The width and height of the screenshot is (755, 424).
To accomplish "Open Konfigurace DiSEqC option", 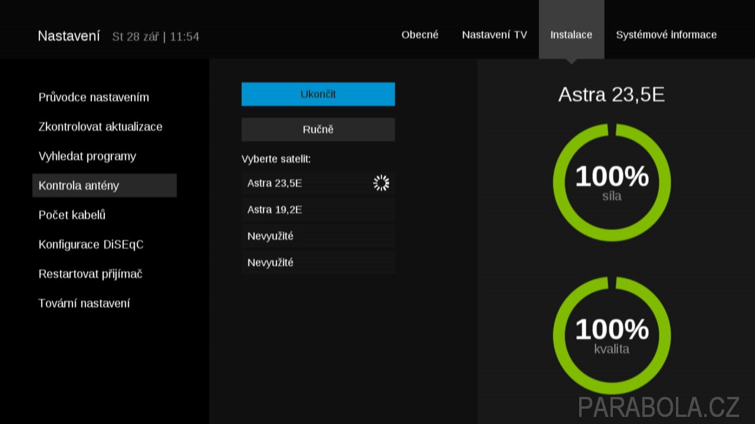I will [x=91, y=244].
